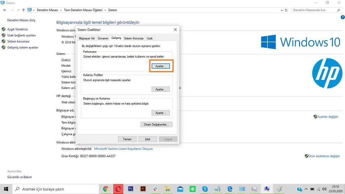The height and width of the screenshot is (194, 345).
Task: Launch Illustrator from the taskbar
Action: tap(143, 189)
